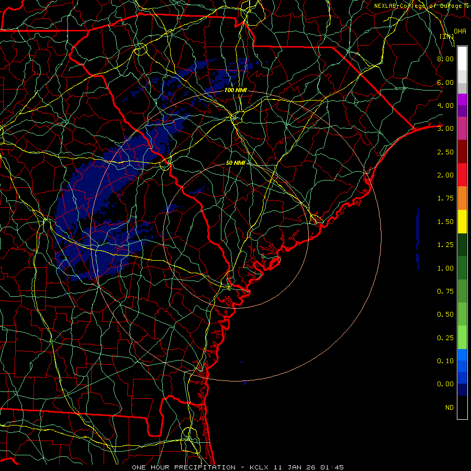
Task: Click the 11 JAN 26 date text
Action: [295, 467]
